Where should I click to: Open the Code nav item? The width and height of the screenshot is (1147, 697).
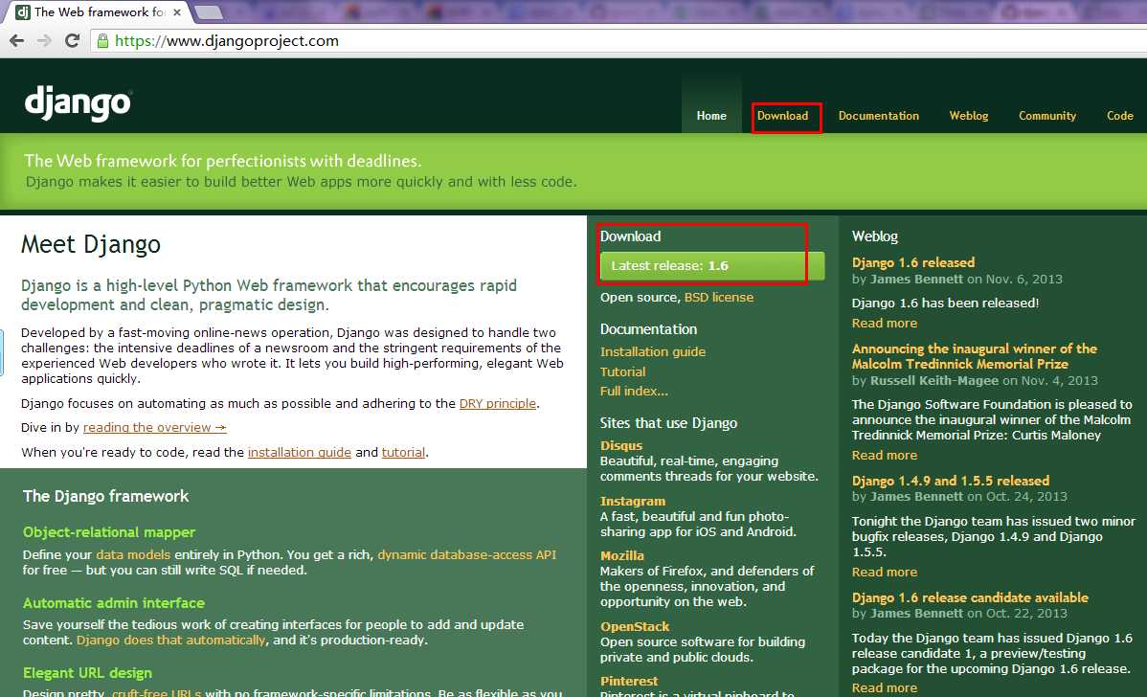[1119, 116]
